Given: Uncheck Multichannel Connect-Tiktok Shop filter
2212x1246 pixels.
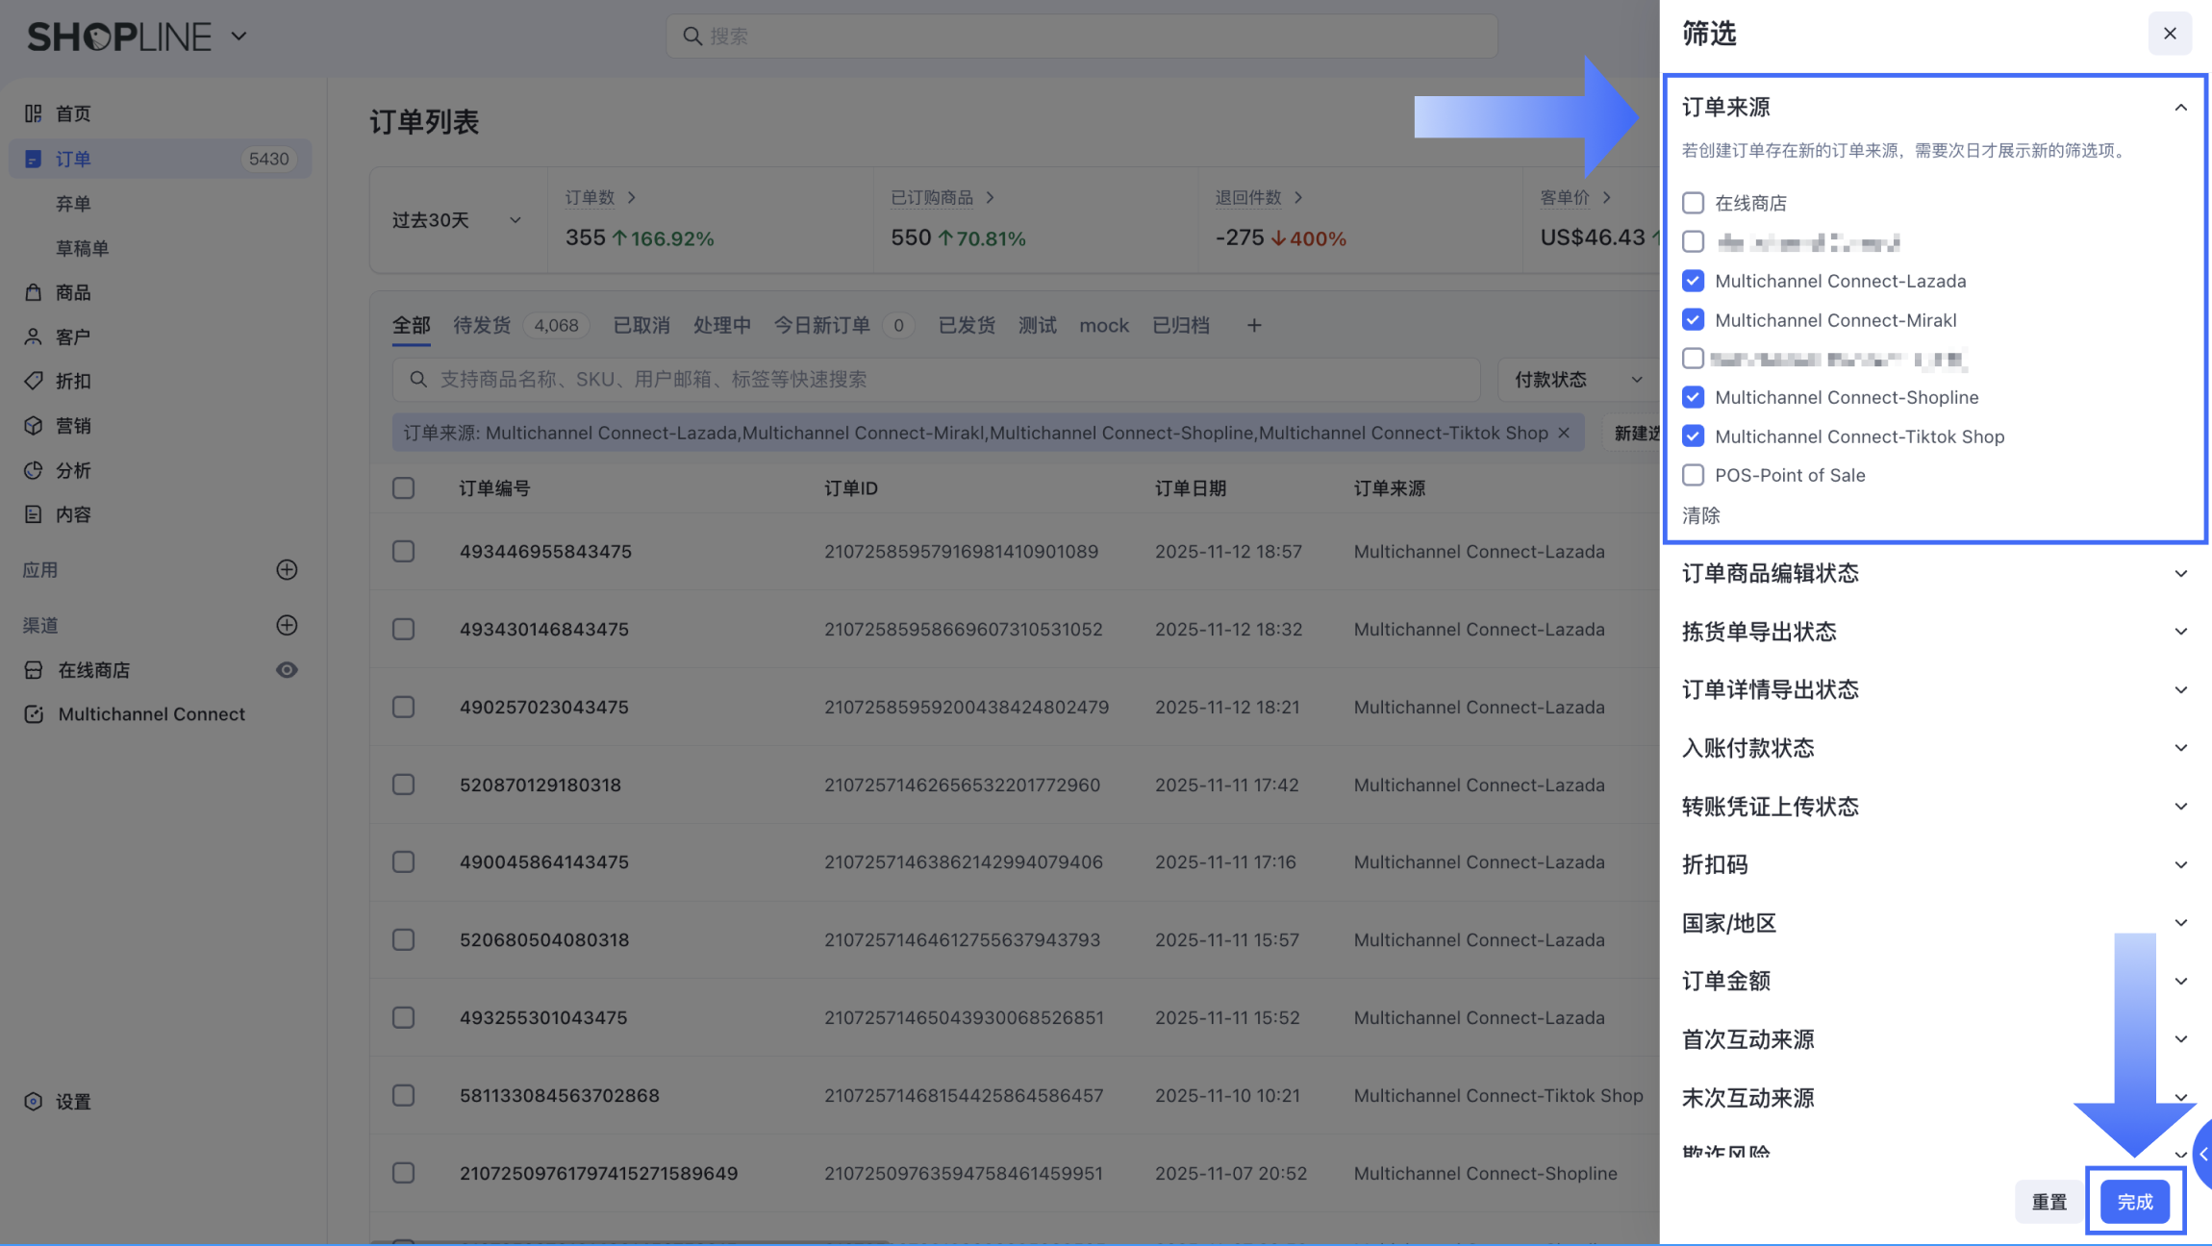Looking at the screenshot, I should [x=1693, y=436].
